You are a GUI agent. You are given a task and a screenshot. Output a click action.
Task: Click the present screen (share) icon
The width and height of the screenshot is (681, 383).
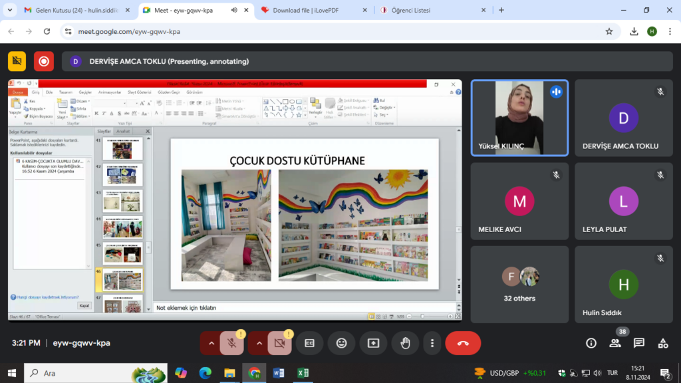pos(373,343)
